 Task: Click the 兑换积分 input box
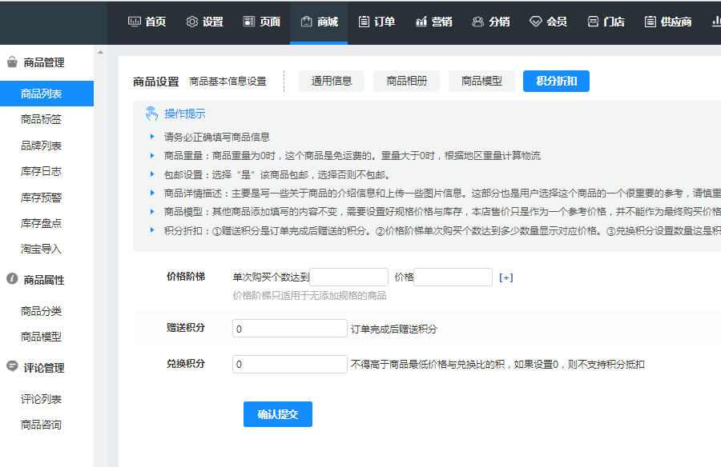click(x=289, y=364)
